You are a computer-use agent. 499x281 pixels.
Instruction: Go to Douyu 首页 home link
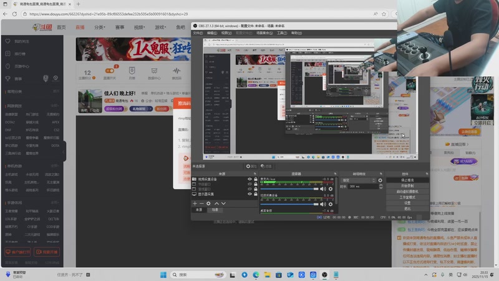(x=61, y=27)
